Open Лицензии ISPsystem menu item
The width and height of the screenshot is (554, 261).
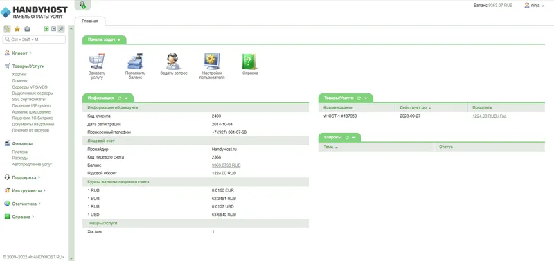31,105
